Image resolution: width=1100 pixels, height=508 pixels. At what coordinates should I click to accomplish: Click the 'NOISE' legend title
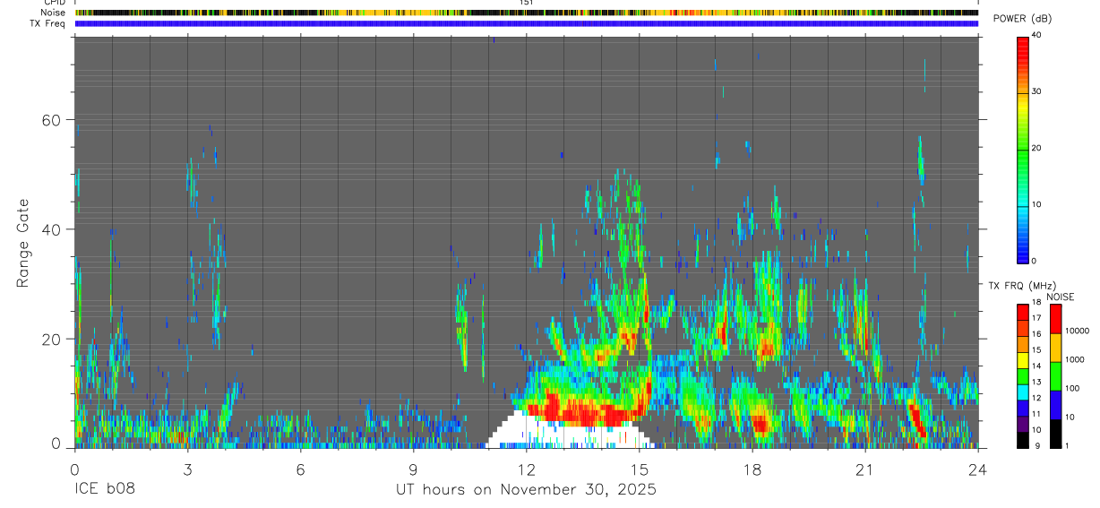click(x=1060, y=297)
